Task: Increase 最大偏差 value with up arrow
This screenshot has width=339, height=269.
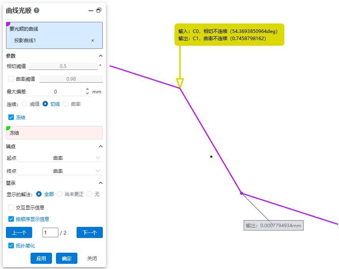Action: coord(88,89)
